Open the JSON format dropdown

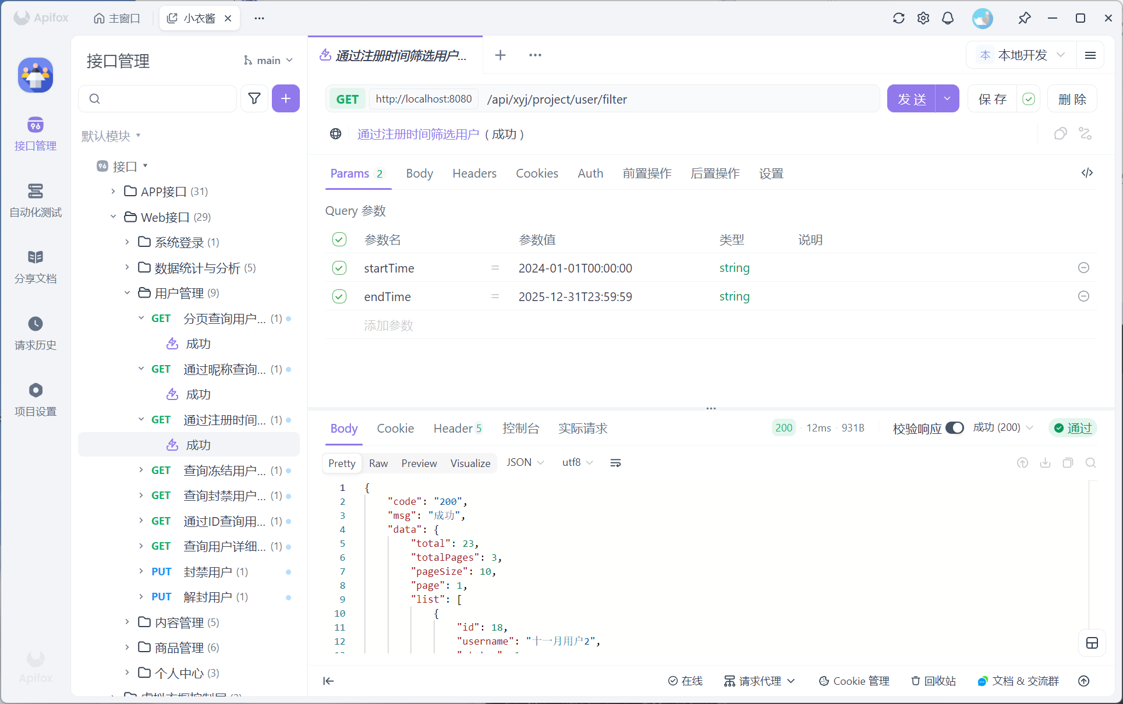525,462
